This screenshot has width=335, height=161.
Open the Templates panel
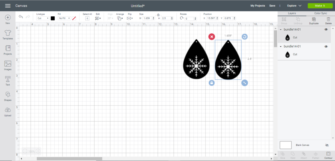click(8, 35)
